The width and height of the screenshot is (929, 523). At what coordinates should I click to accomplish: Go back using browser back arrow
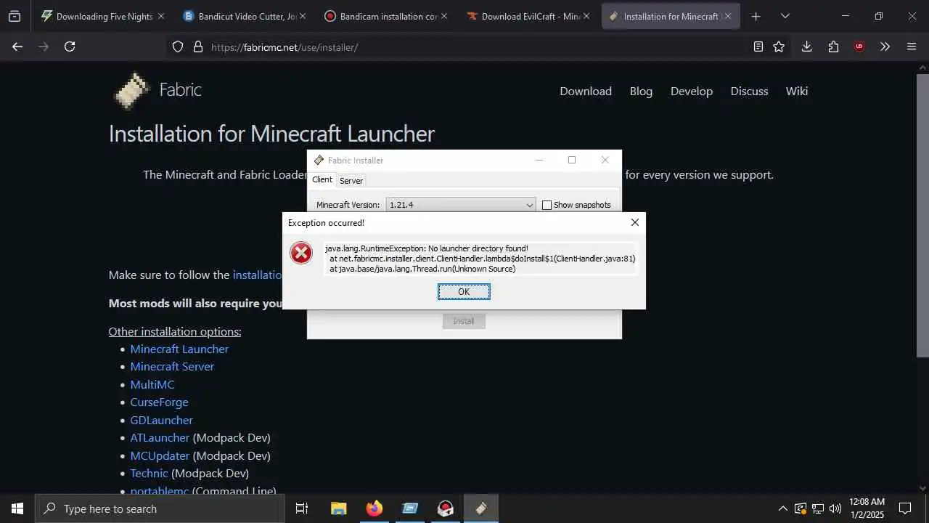[17, 46]
